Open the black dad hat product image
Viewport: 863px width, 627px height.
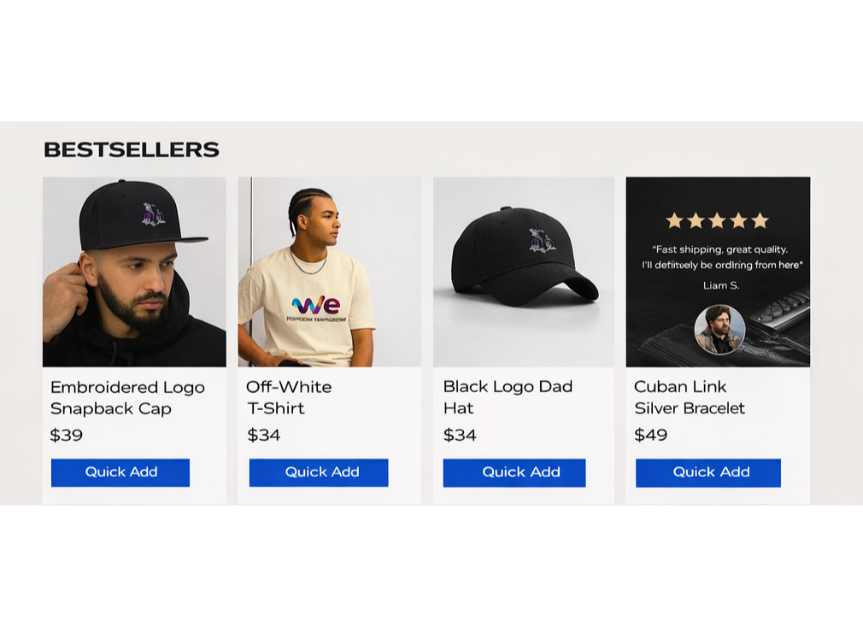coord(524,272)
